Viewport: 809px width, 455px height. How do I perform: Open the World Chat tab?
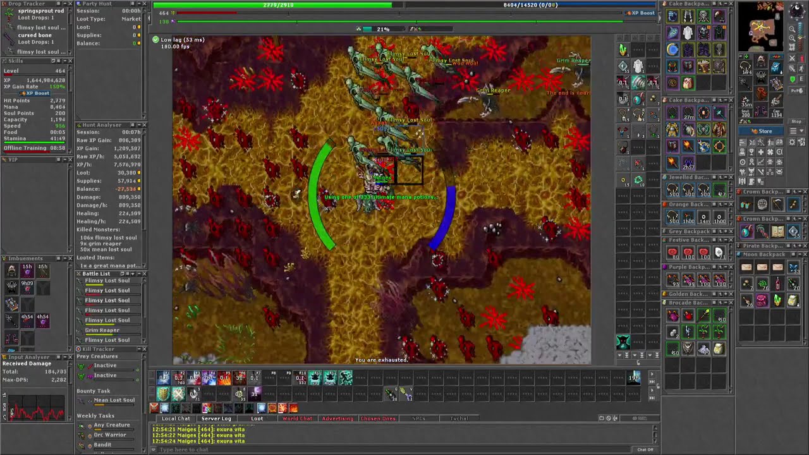(298, 418)
